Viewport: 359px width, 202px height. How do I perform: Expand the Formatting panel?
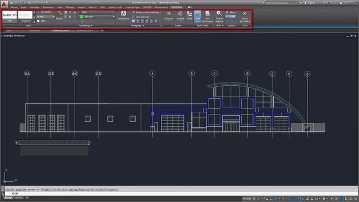(x=85, y=26)
